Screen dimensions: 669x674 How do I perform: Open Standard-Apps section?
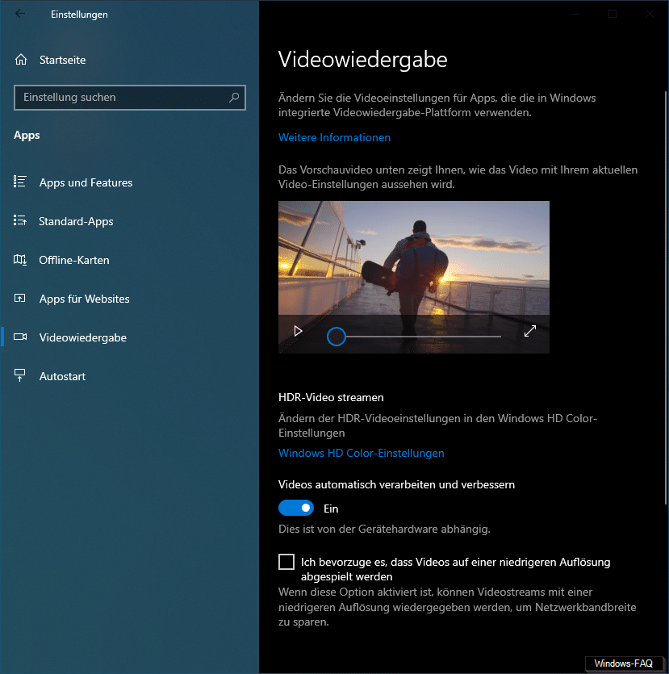tap(129, 221)
